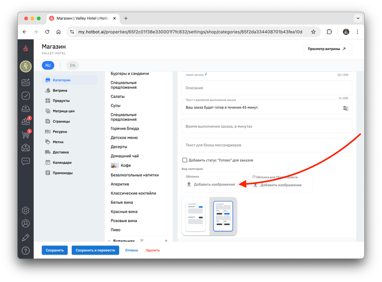The width and height of the screenshot is (382, 282).
Task: Click the Hotbot flame logo in sidebar
Action: pos(26,48)
